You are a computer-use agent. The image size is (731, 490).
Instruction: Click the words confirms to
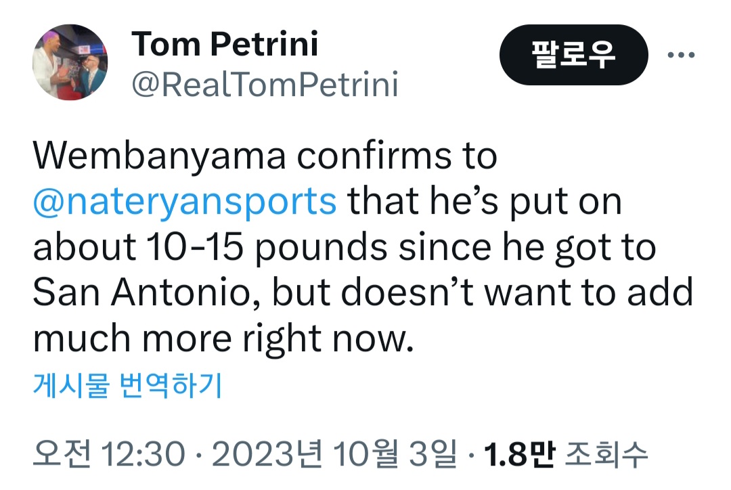point(397,157)
